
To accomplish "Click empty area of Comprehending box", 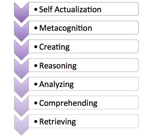I will coord(118,103).
